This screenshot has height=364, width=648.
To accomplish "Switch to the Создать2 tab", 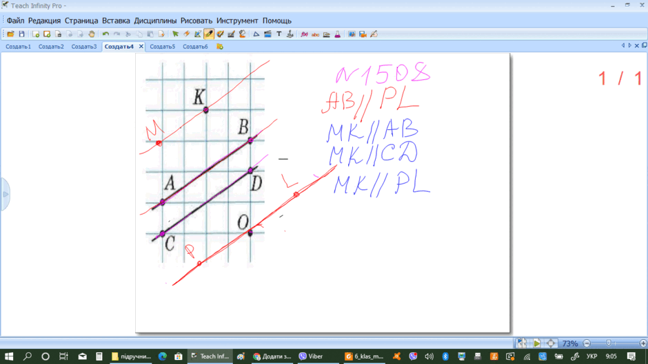I will pos(51,47).
